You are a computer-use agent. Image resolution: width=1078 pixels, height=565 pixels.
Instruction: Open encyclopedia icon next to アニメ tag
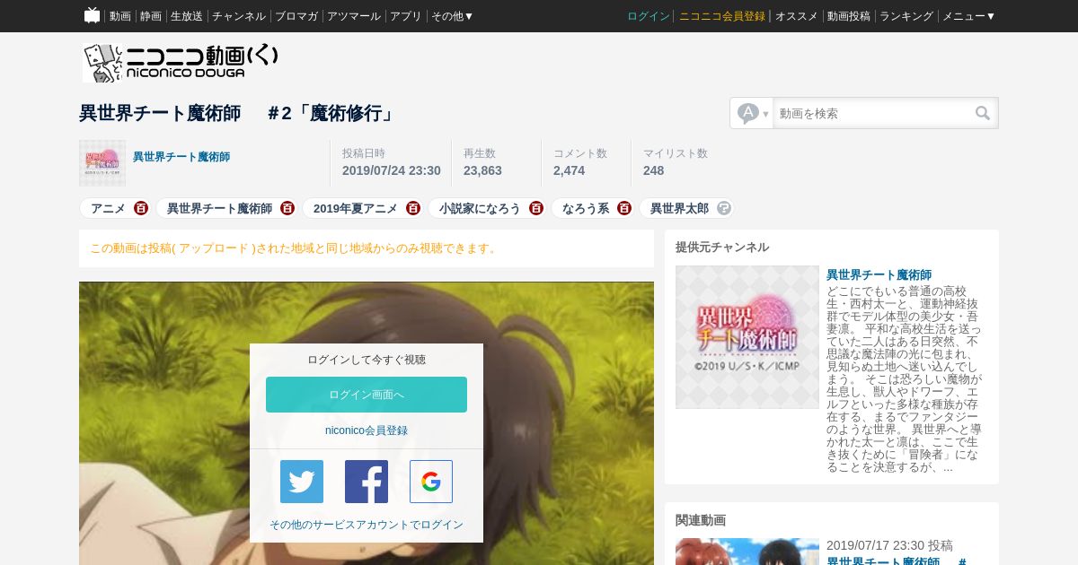[141, 208]
